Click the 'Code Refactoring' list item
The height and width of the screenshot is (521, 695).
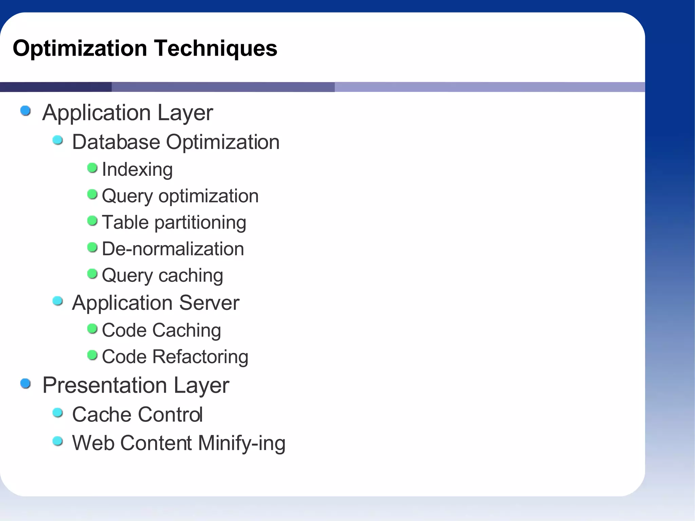point(175,357)
